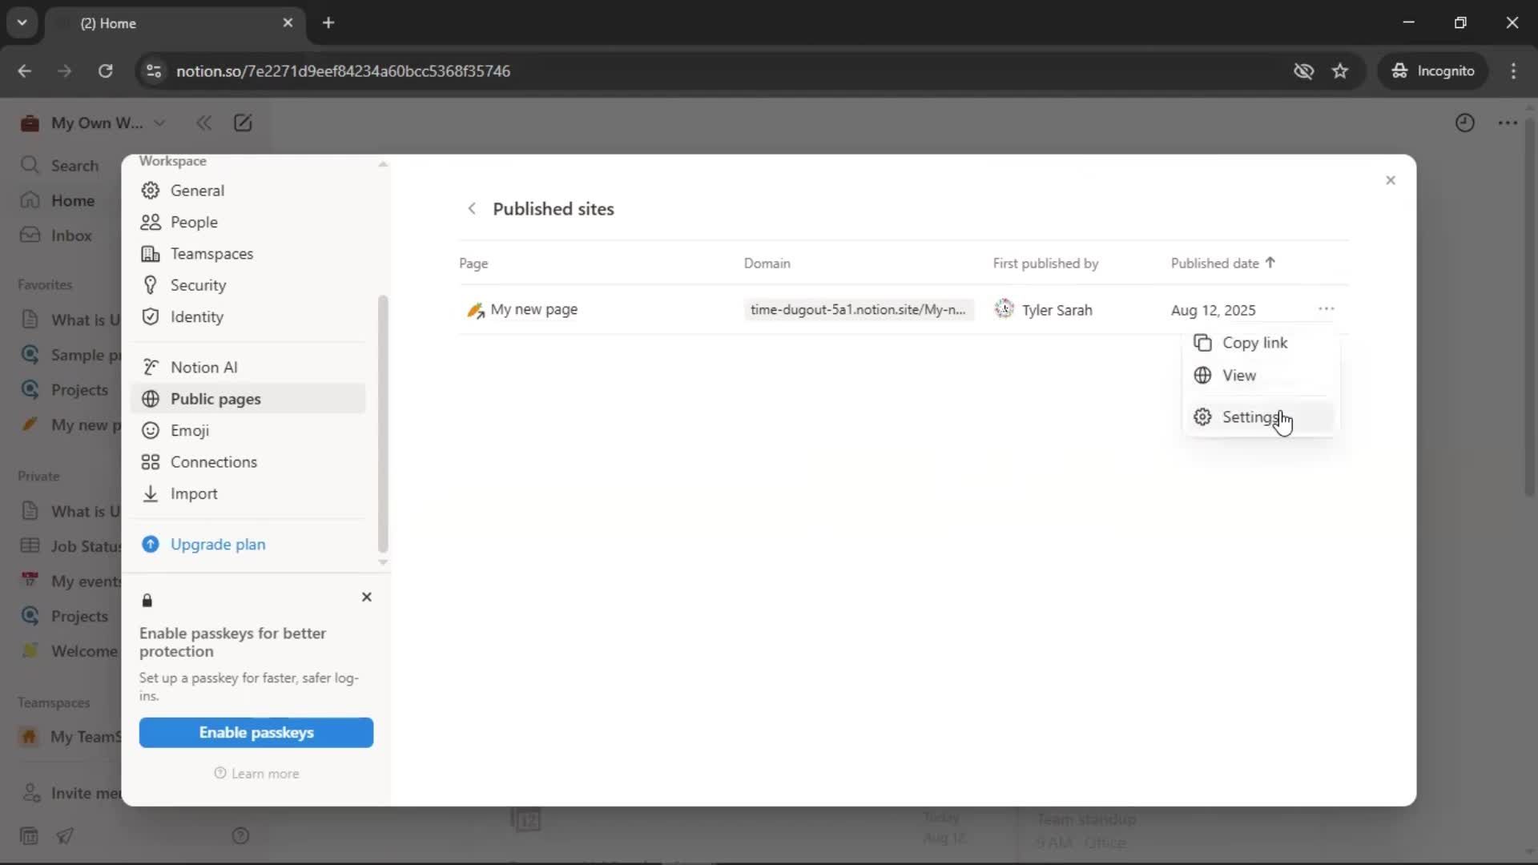Create a new page with compose icon
The height and width of the screenshot is (865, 1538).
point(243,123)
